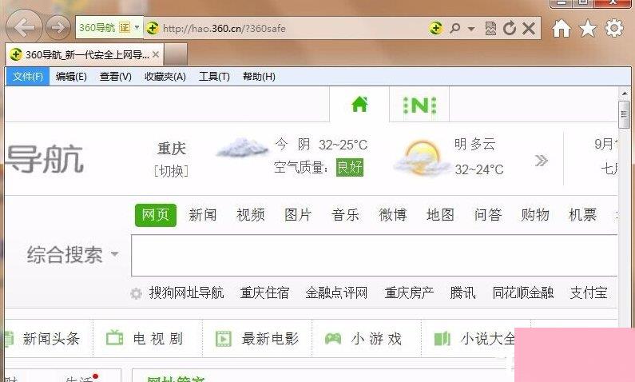Screen dimensions: 635x382
Task: Click the [切换] city switch link
Action: coord(171,171)
